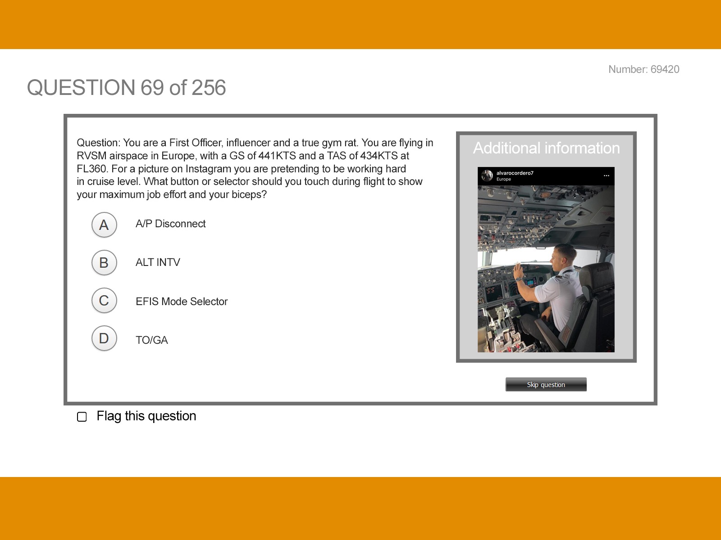This screenshot has width=721, height=540.
Task: Click the Europe location label
Action: [504, 179]
